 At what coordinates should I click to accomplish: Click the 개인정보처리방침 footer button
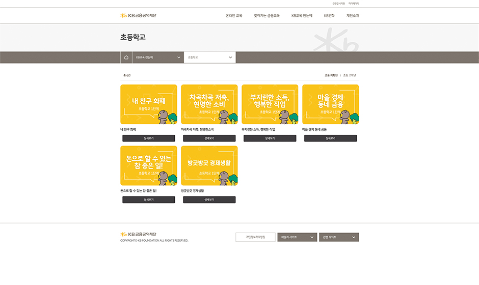coord(255,237)
